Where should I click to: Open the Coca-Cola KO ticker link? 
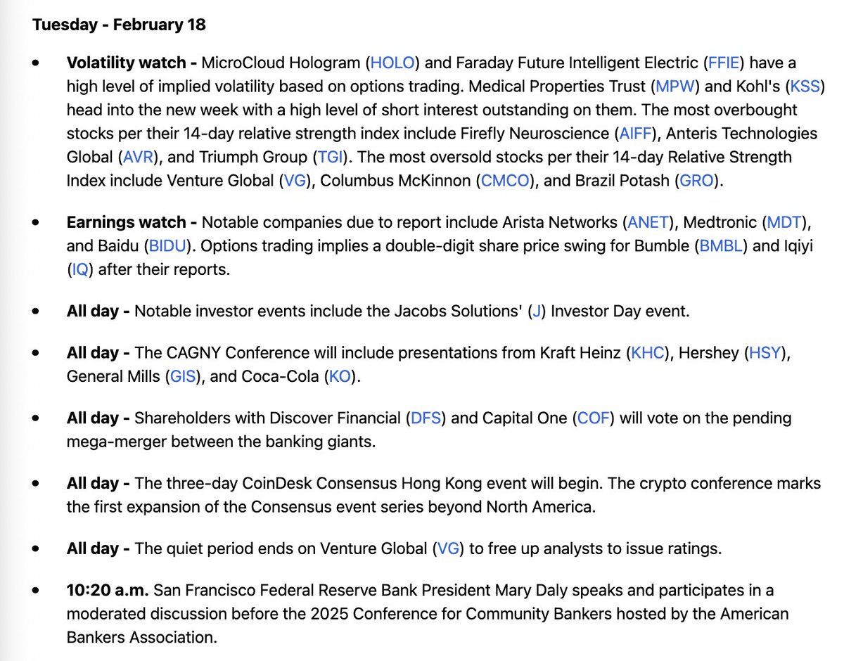coord(340,376)
